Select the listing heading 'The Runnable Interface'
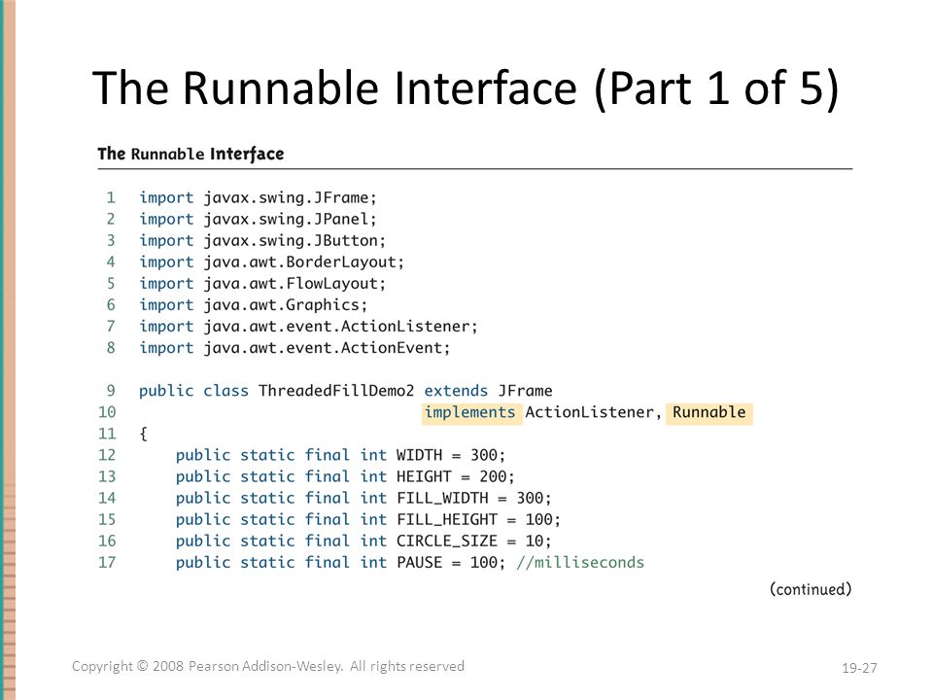Viewport: 933px width, 700px height. [x=190, y=154]
